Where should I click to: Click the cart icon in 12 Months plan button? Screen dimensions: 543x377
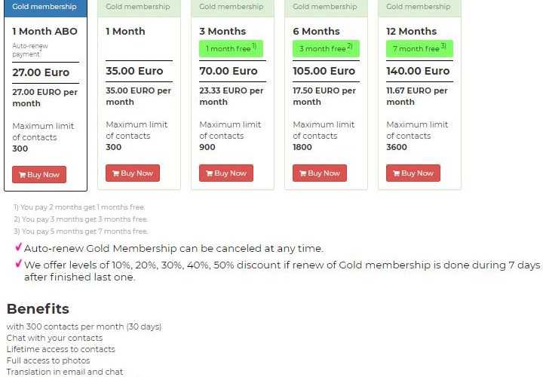(x=397, y=173)
